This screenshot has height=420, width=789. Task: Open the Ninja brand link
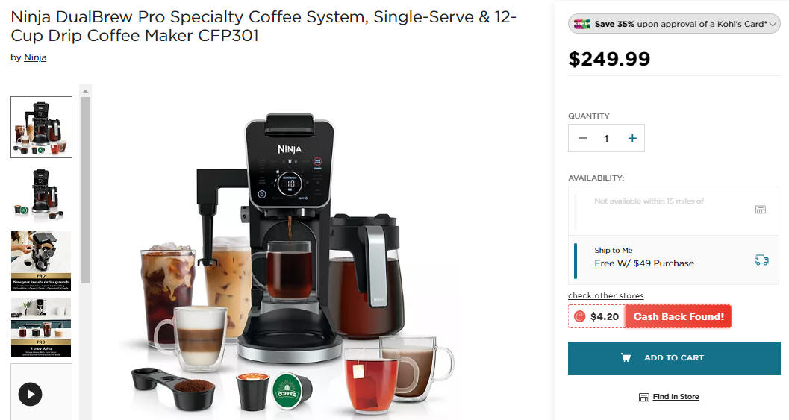(x=35, y=57)
